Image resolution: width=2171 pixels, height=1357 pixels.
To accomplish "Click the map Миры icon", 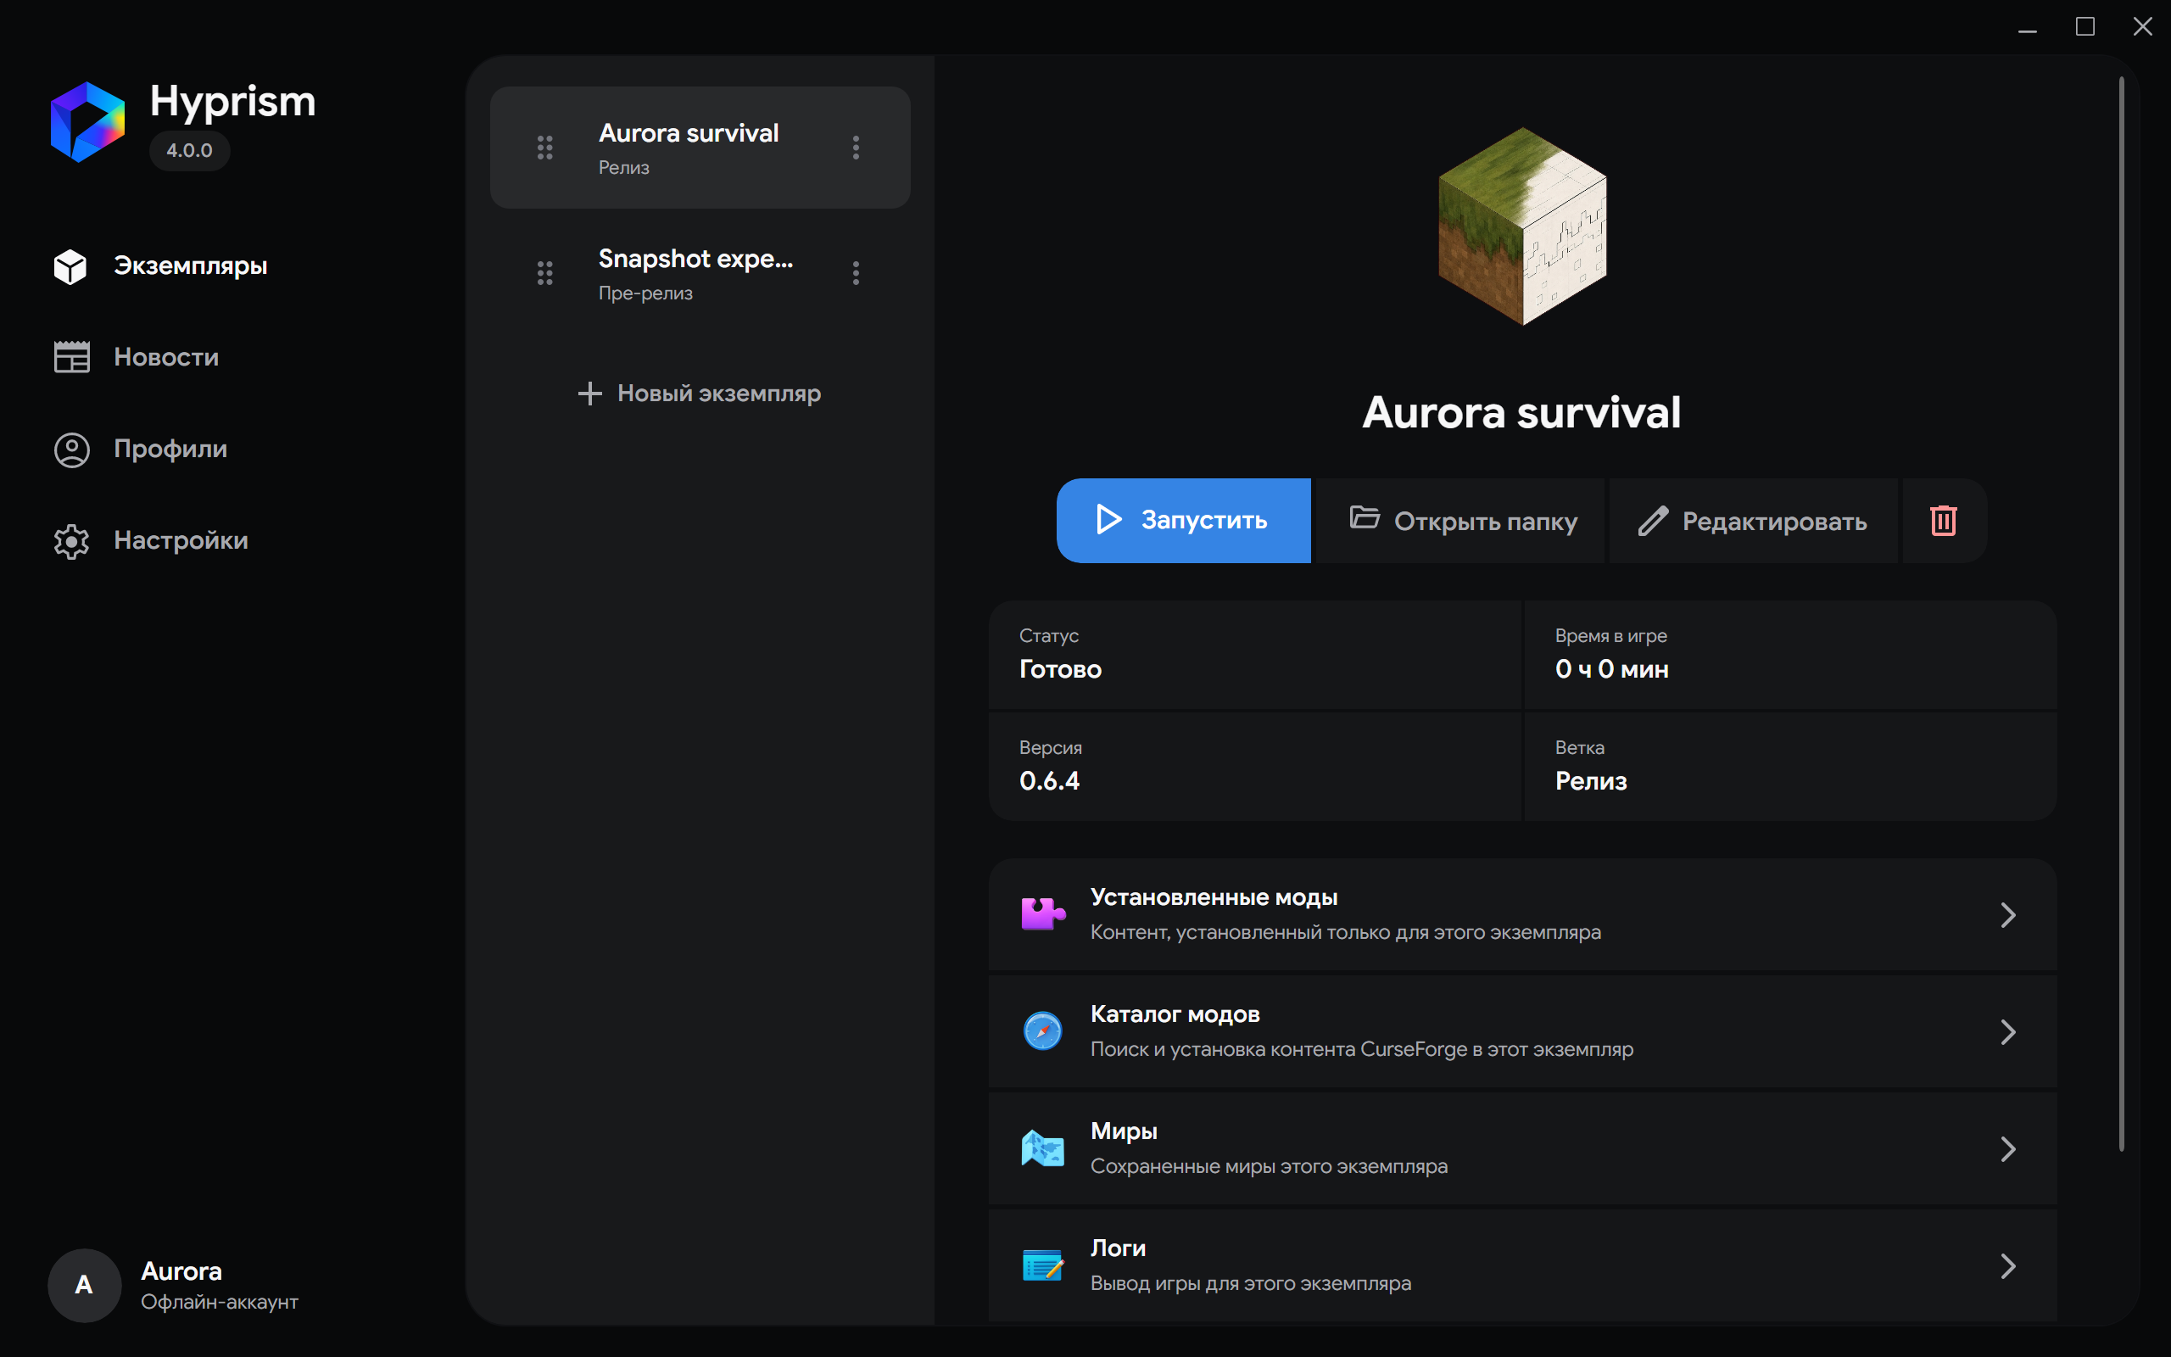I will pos(1043,1148).
